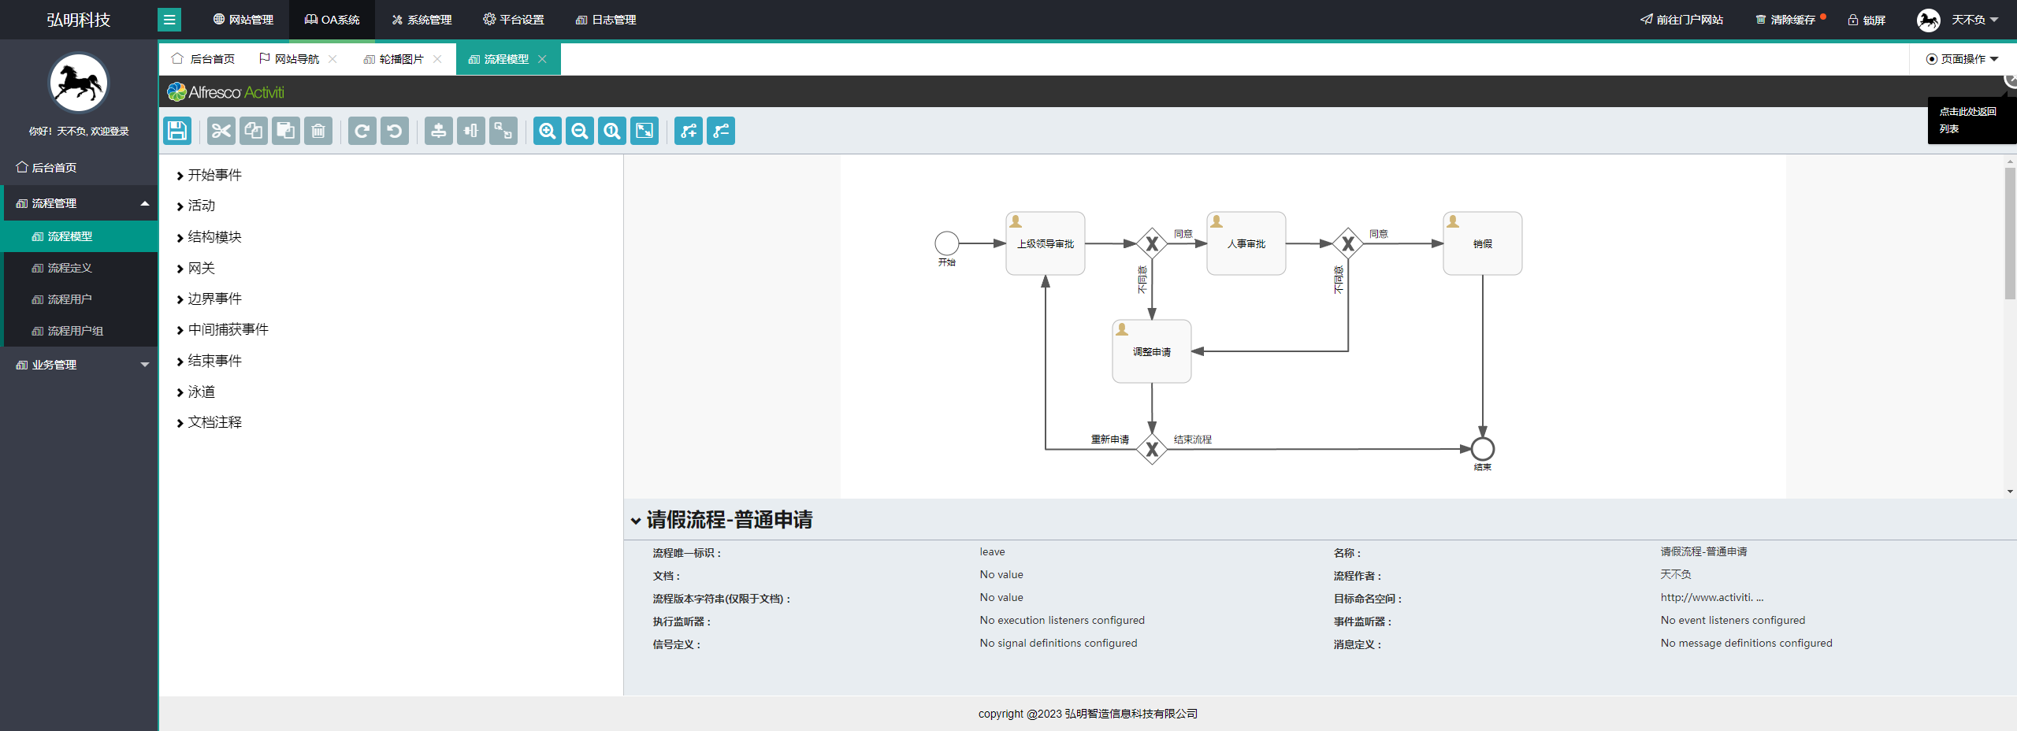The image size is (2017, 731).
Task: Expand the 业务管理 sidebar menu
Action: click(x=79, y=365)
